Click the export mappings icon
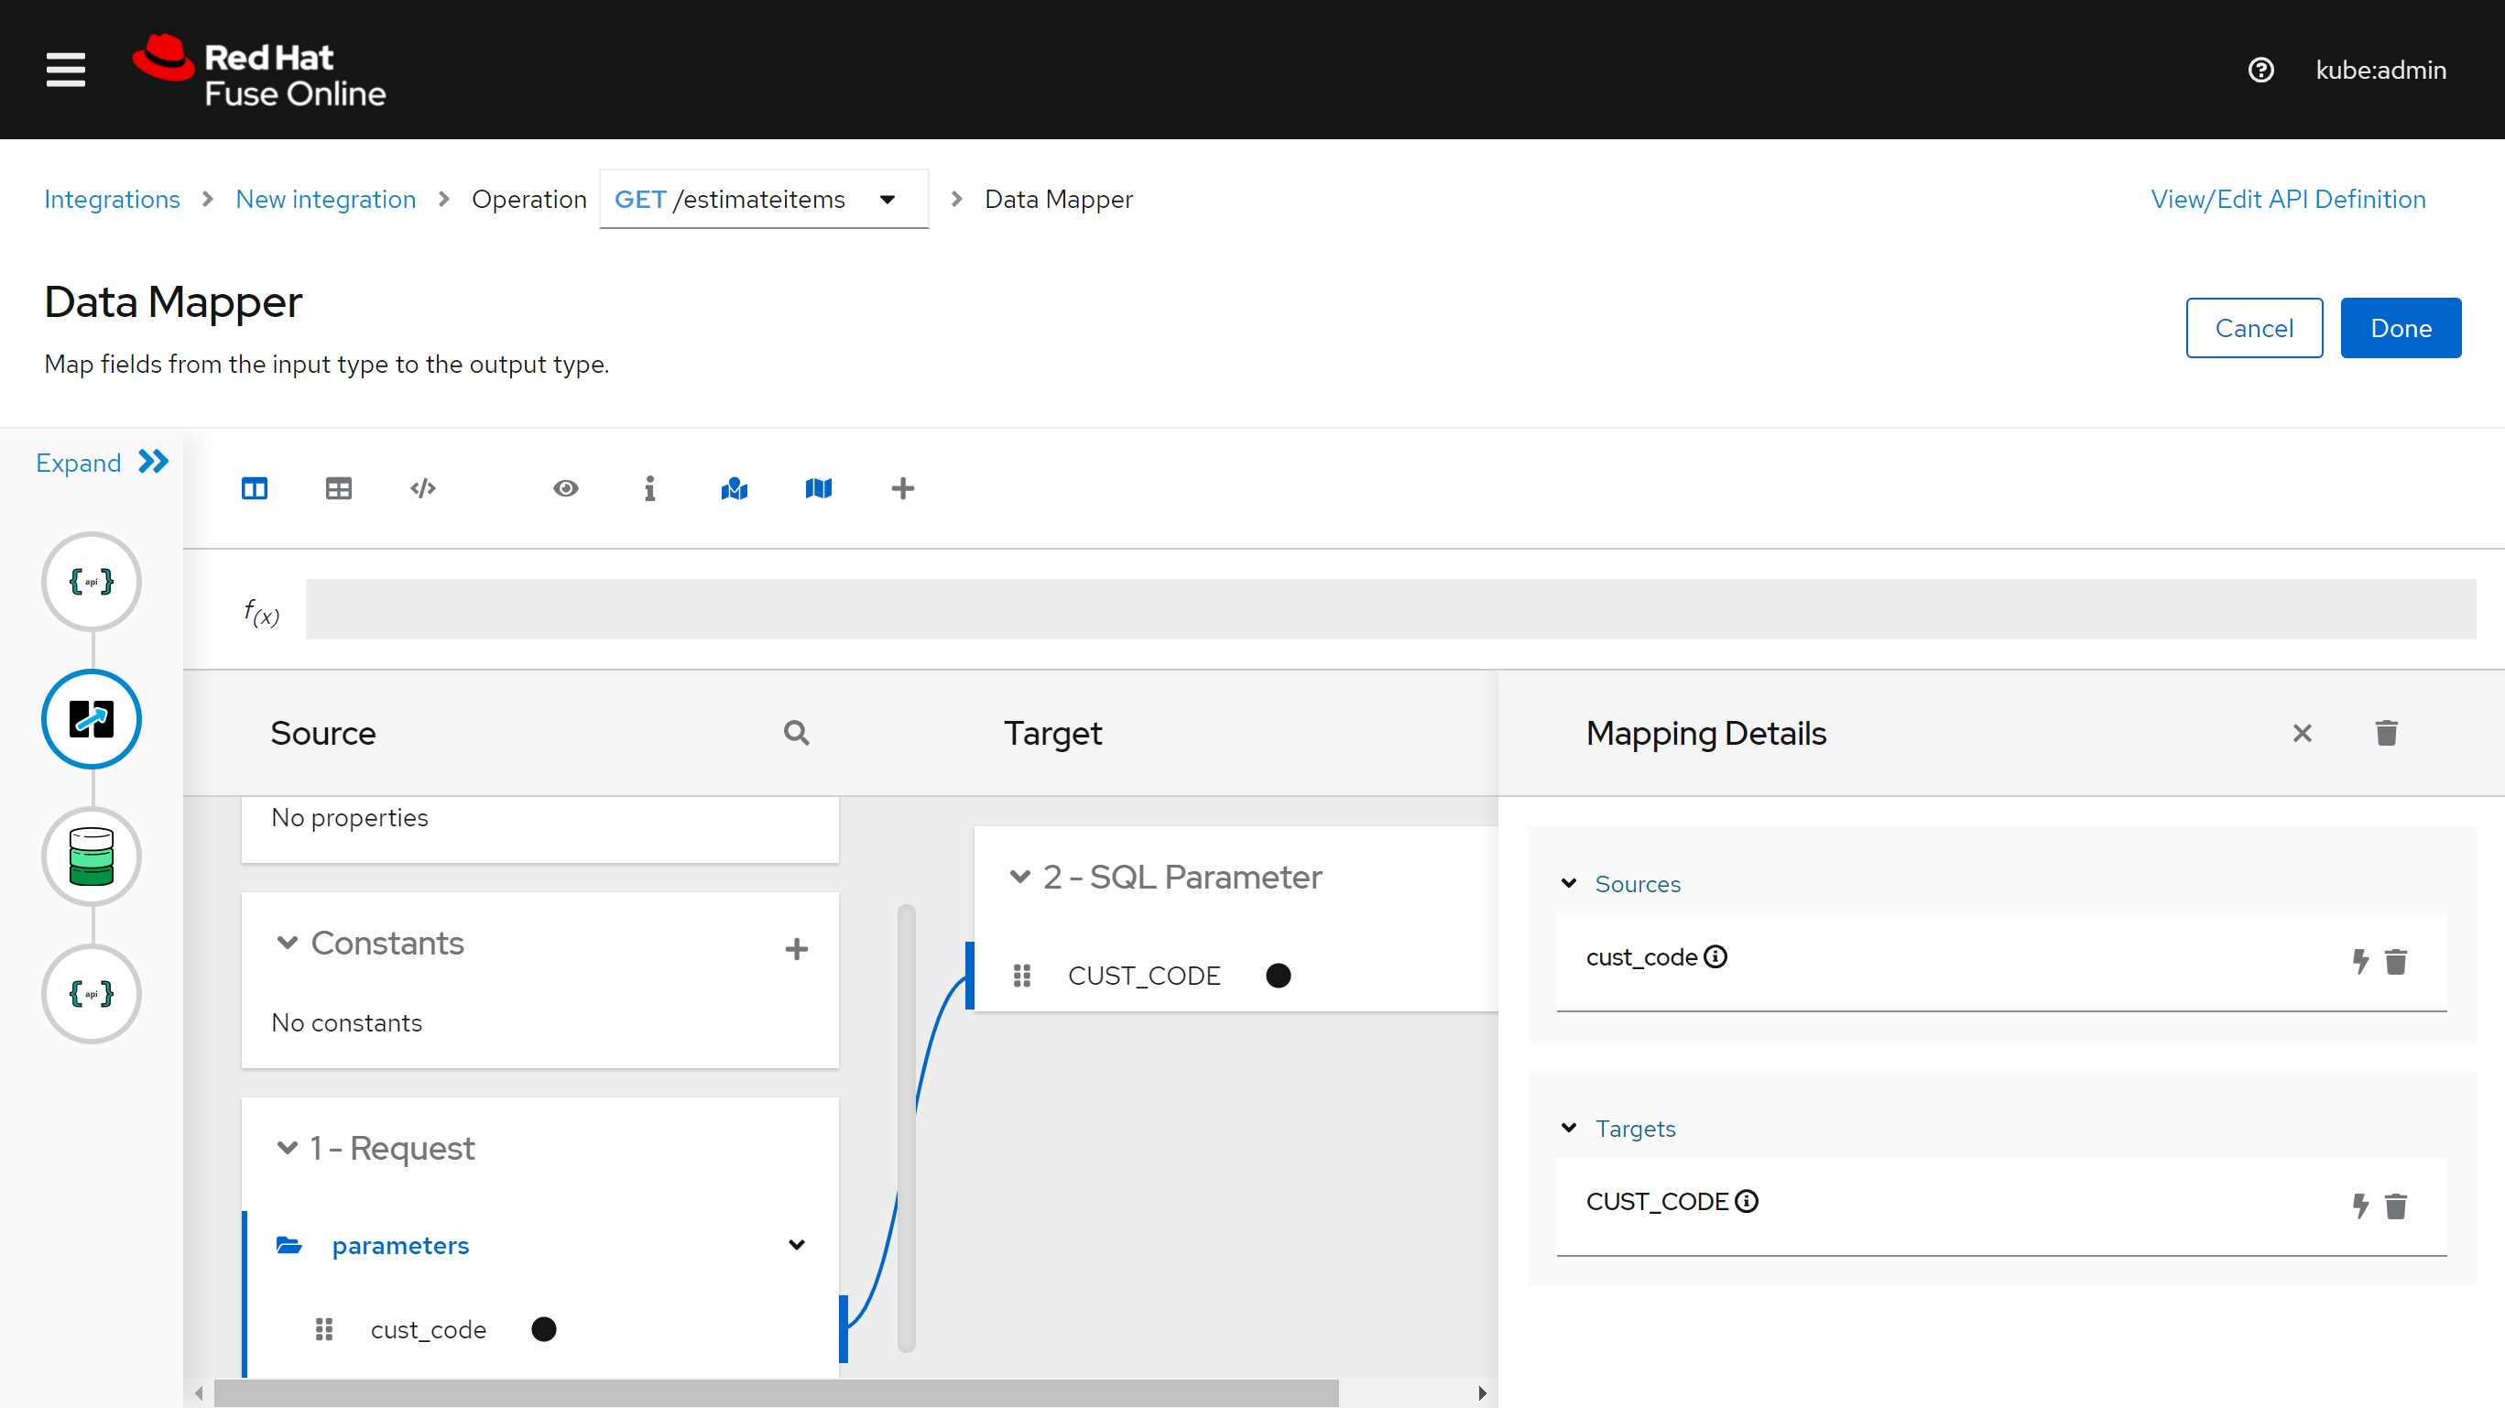Viewport: 2505px width, 1408px height. (x=819, y=489)
